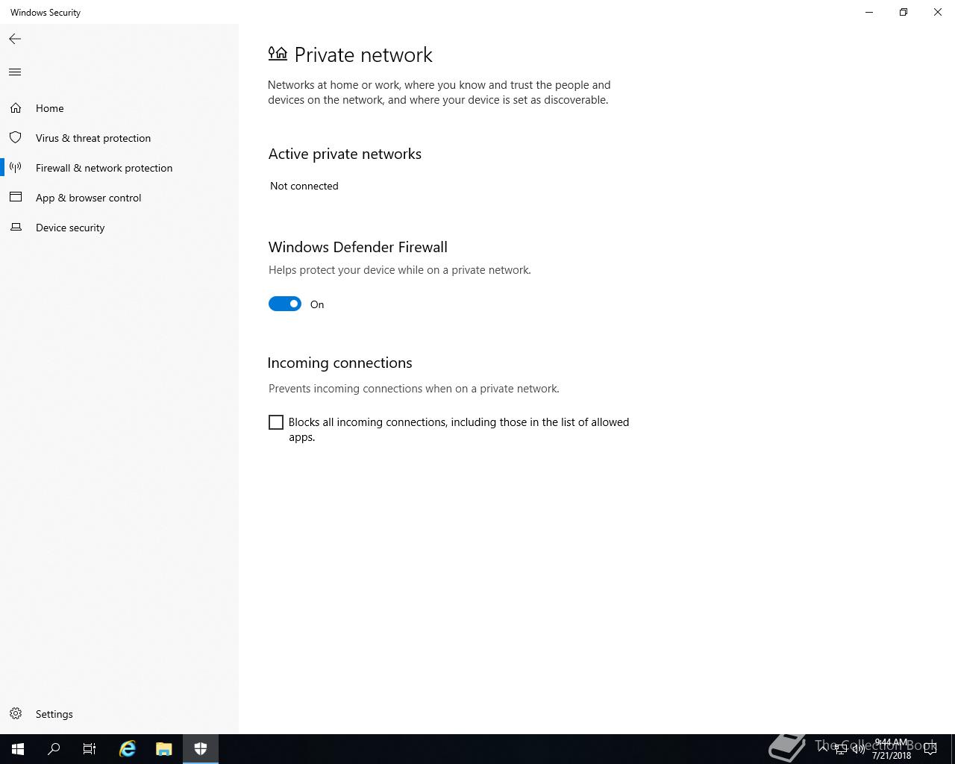Check the block all incoming connections box
955x764 pixels.
point(276,422)
